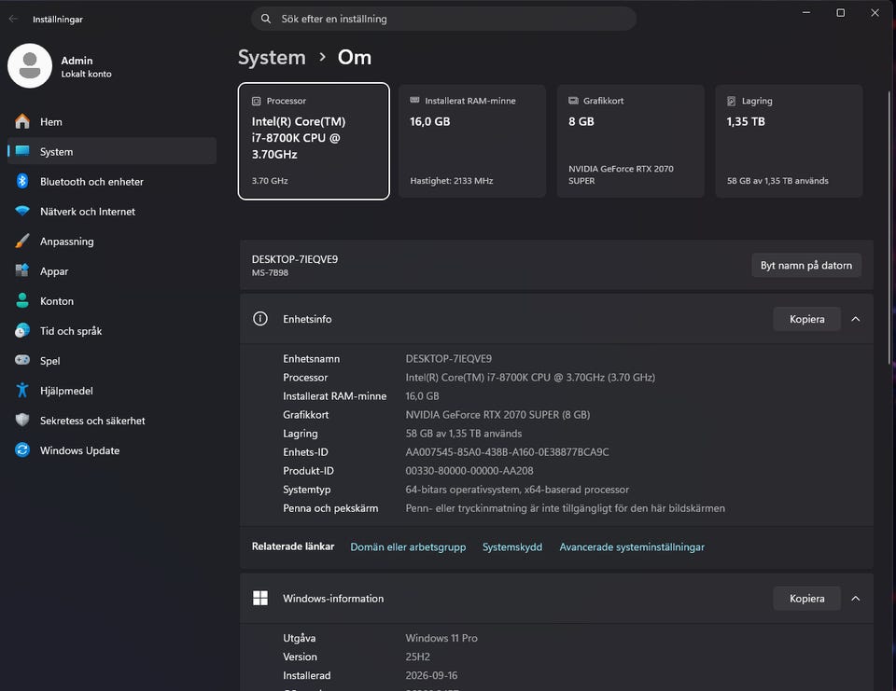Click the Appar icon in sidebar
This screenshot has width=896, height=691.
point(22,270)
